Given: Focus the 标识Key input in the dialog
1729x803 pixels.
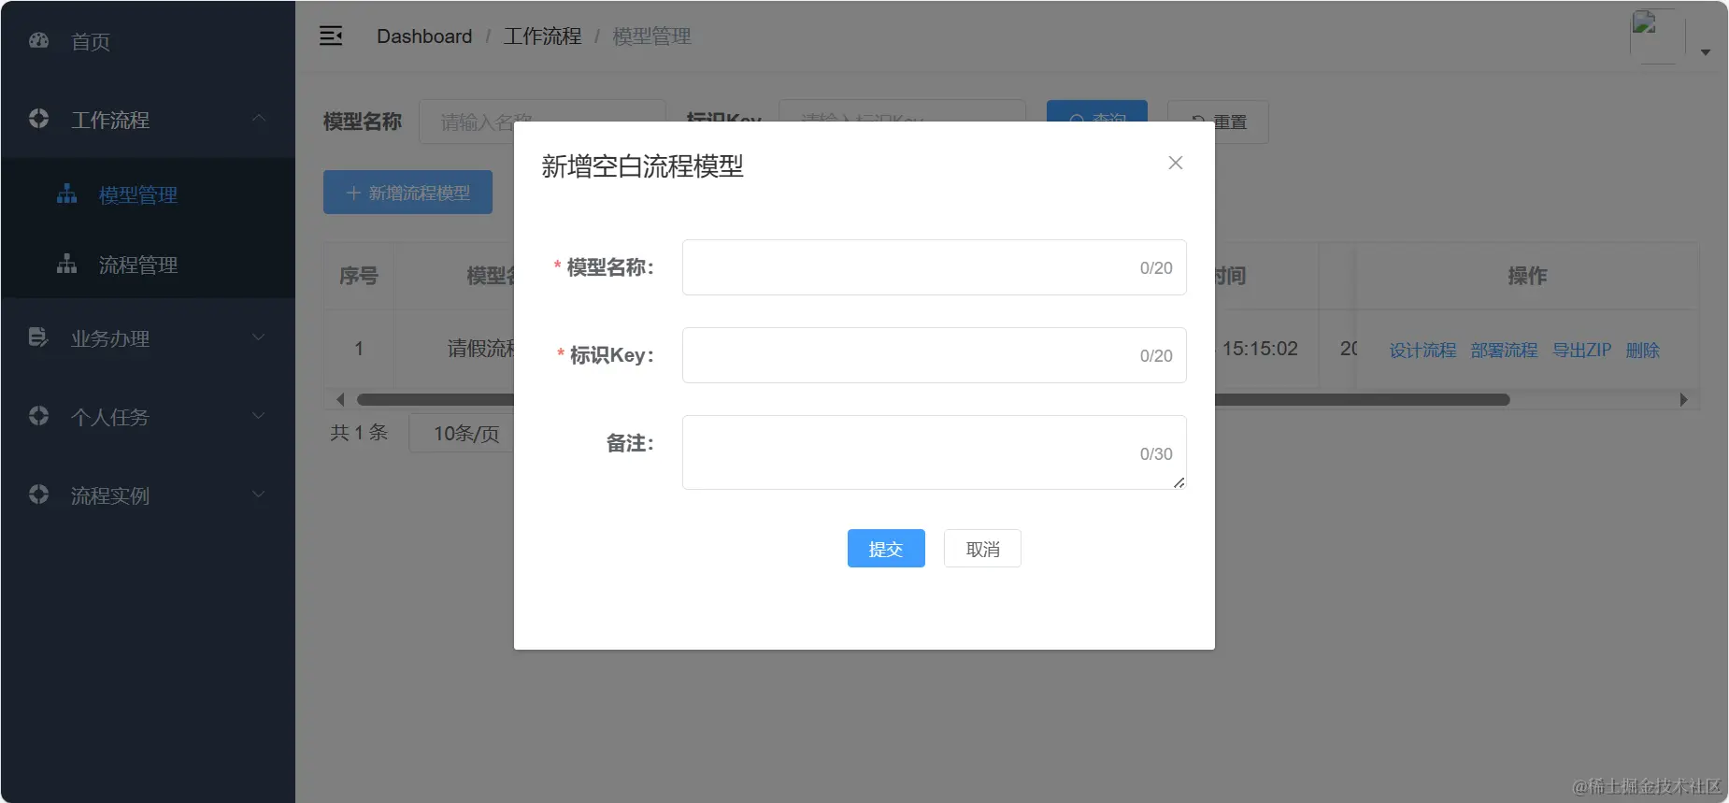Looking at the screenshot, I should [x=935, y=355].
